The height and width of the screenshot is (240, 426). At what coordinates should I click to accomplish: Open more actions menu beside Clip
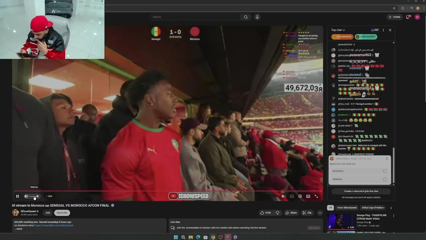[320, 213]
